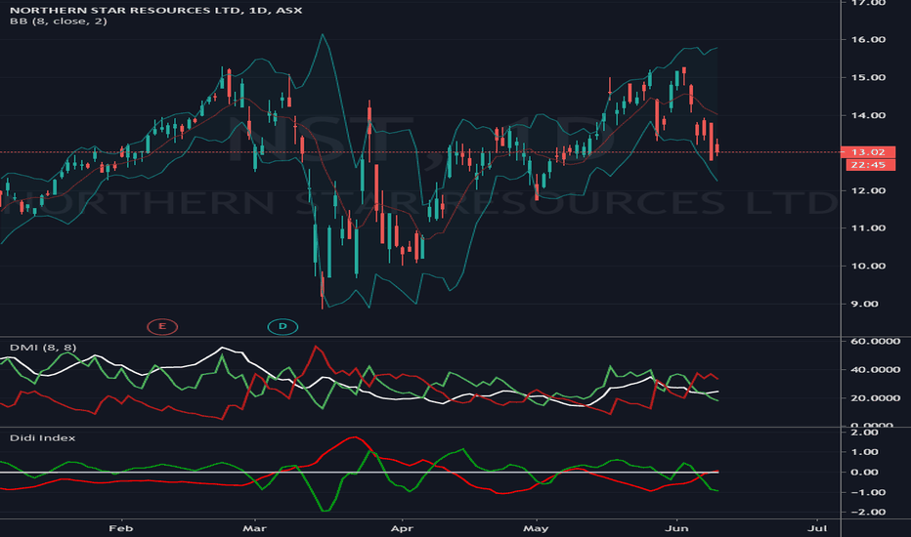Click the 2.00 Didi Index axis label
911x537 pixels.
tap(865, 432)
